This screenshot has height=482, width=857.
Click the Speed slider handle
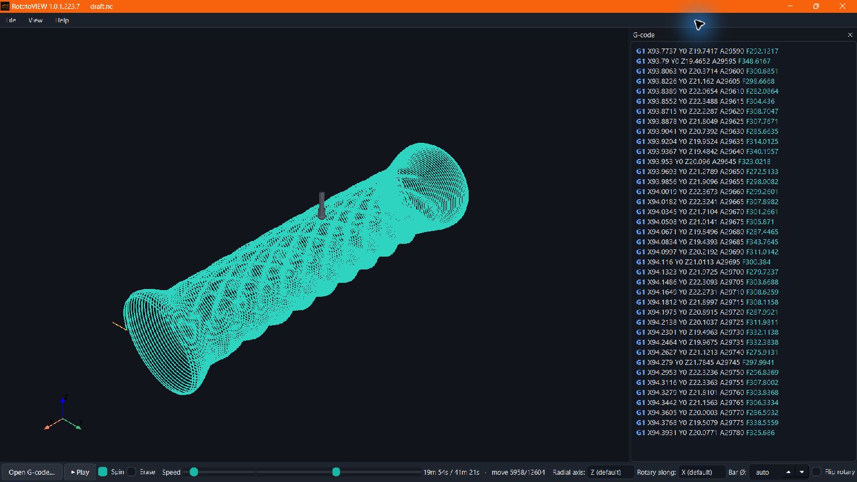194,472
